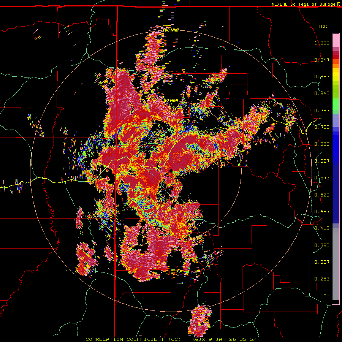Click the [CC] units label
The height and width of the screenshot is (342, 342).
coord(325,26)
